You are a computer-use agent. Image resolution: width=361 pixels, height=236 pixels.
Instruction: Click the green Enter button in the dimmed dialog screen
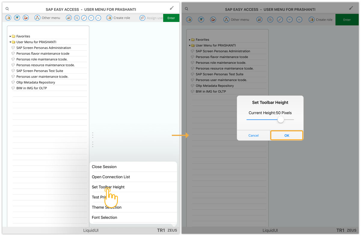(x=347, y=20)
